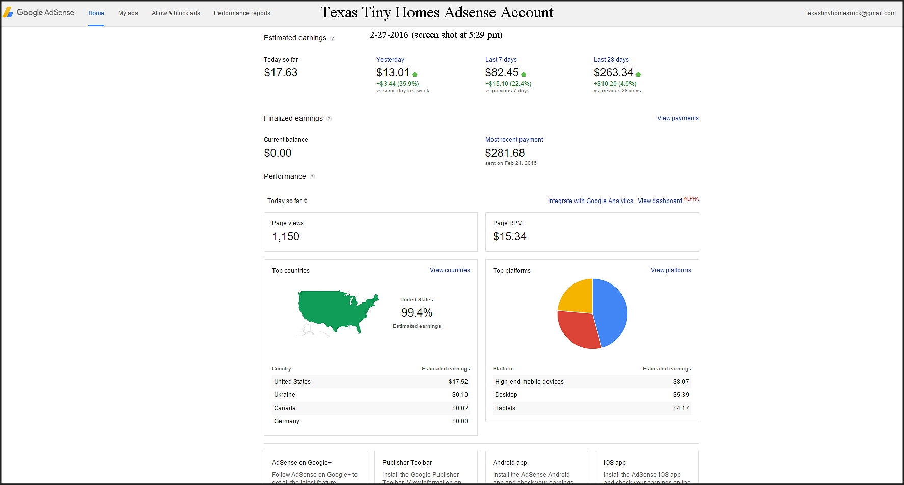904x485 pixels.
Task: Switch to Performance reports tab
Action: click(242, 13)
